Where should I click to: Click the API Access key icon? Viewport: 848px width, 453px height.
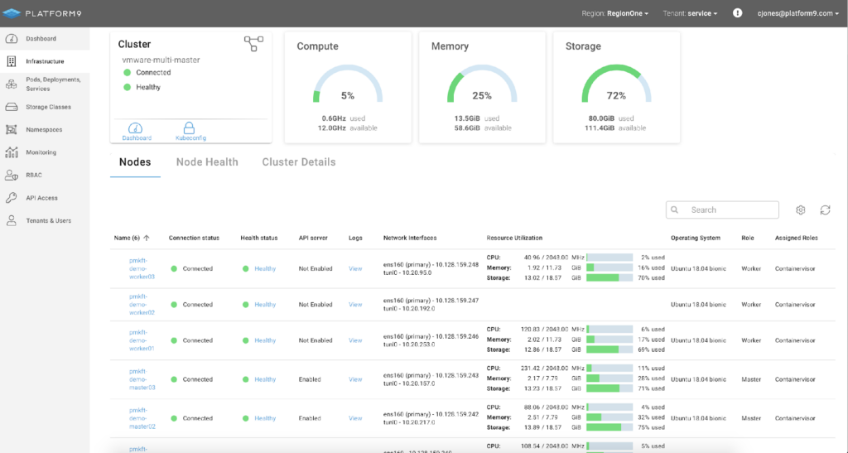[x=12, y=198]
